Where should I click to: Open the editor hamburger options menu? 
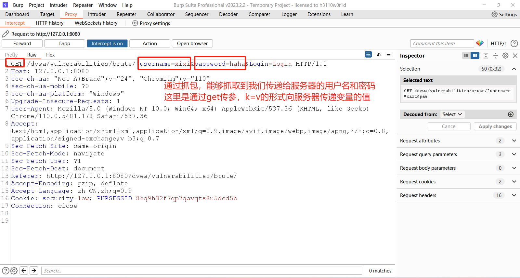(x=388, y=55)
